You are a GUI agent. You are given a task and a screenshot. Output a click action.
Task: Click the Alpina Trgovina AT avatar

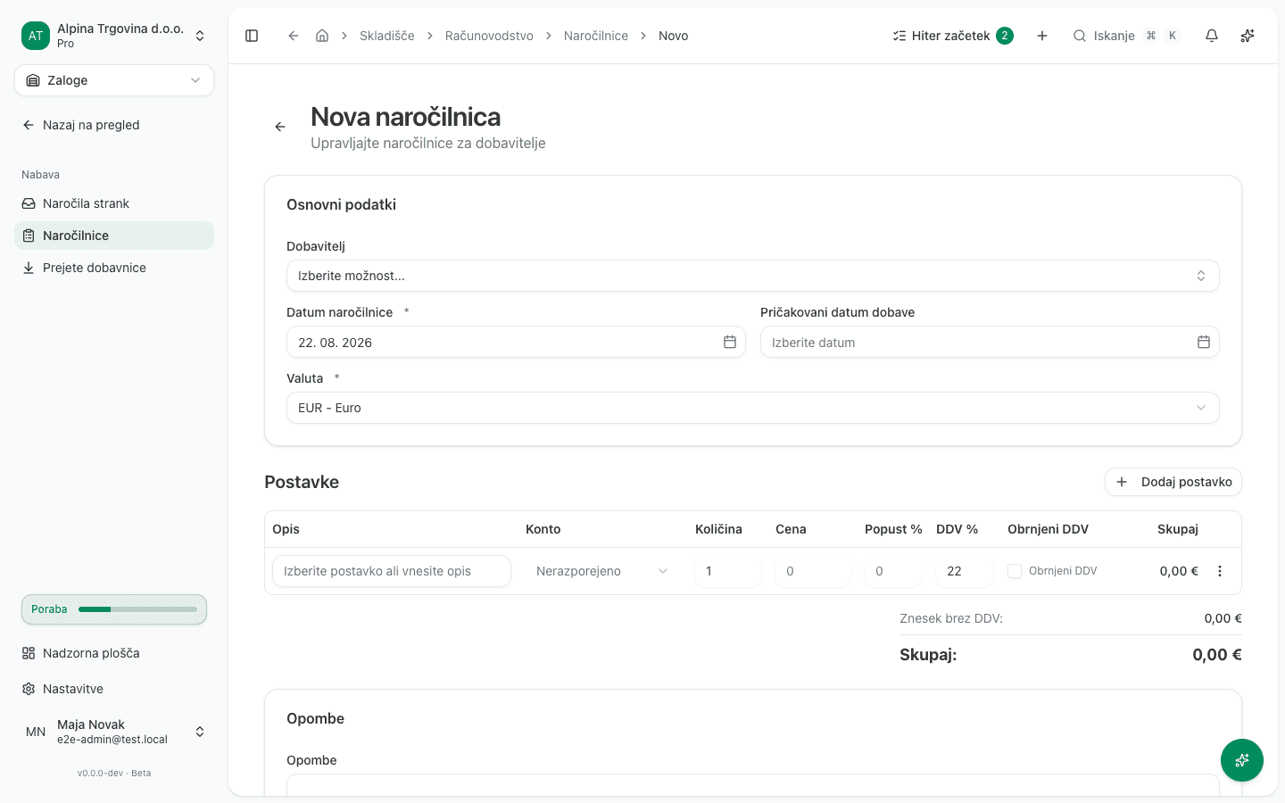point(36,36)
